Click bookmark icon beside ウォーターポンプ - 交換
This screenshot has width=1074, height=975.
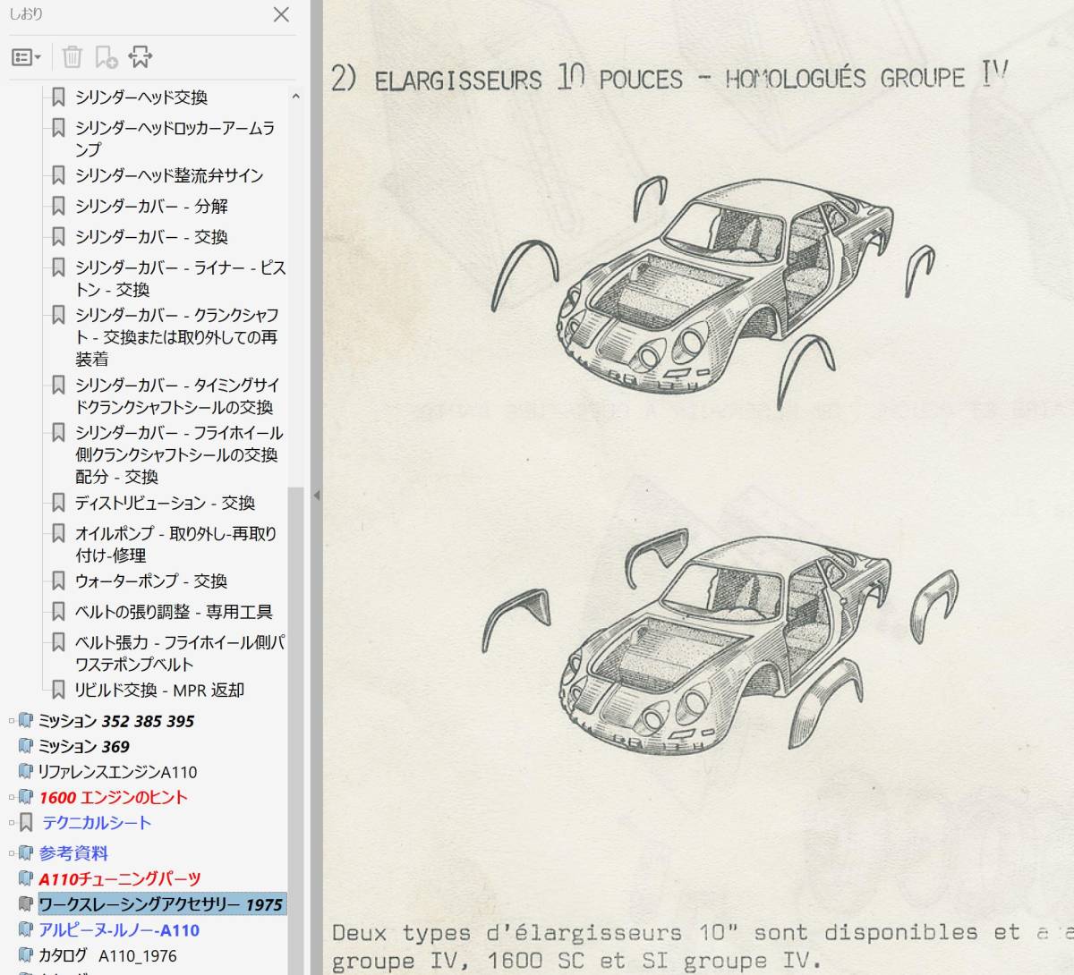coord(58,581)
